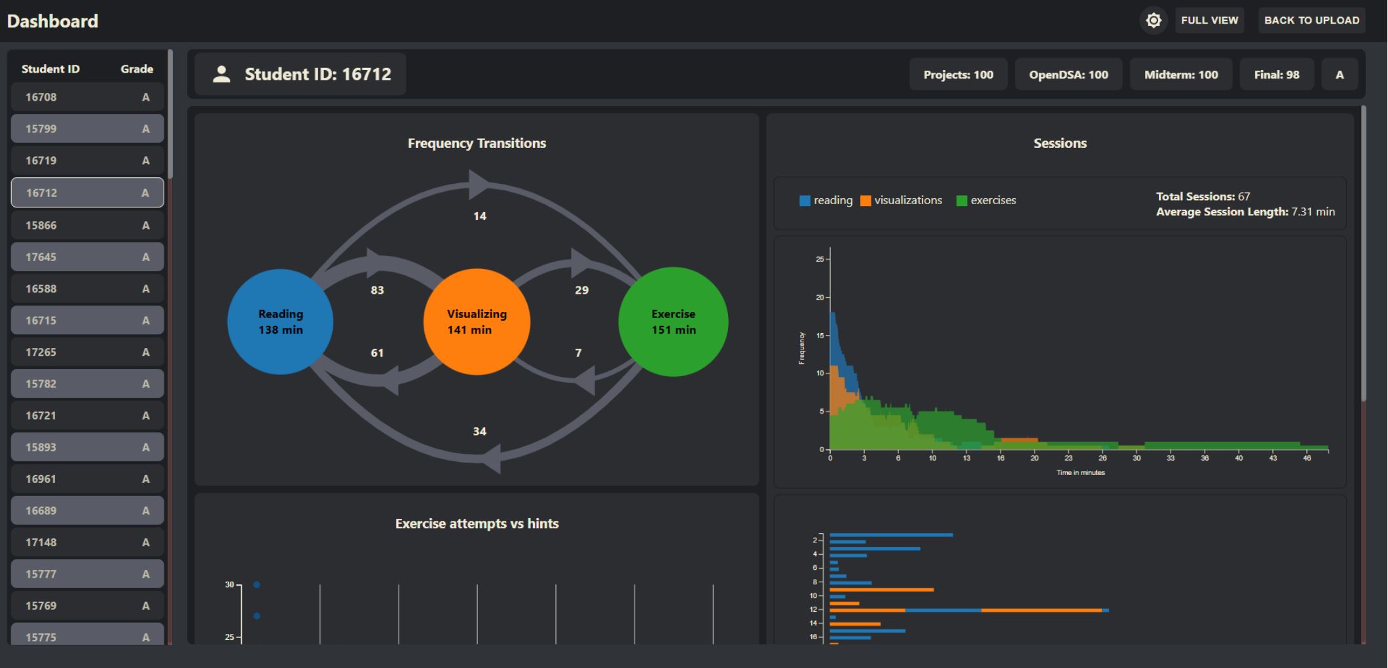Viewport: 1388px width, 668px height.
Task: Select Final: 98 score chip
Action: click(1277, 75)
